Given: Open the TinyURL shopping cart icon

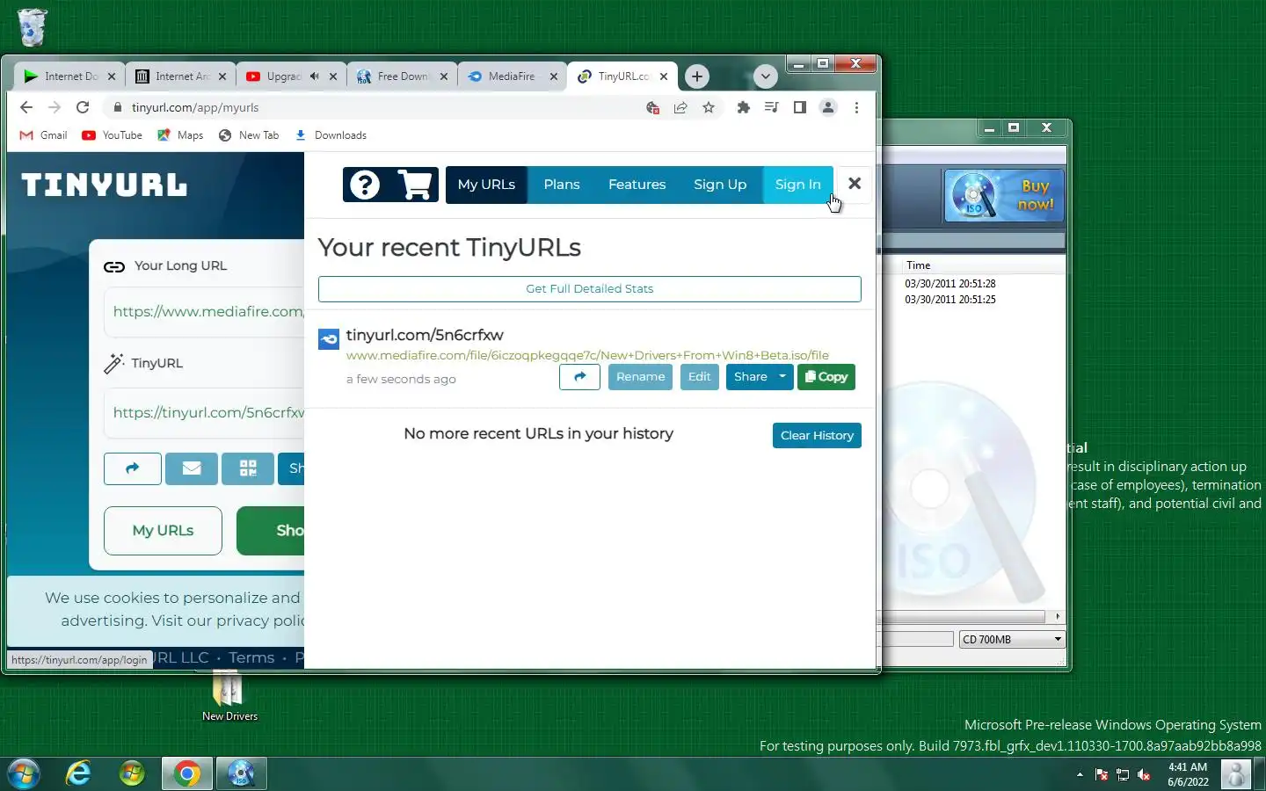Looking at the screenshot, I should click(414, 185).
